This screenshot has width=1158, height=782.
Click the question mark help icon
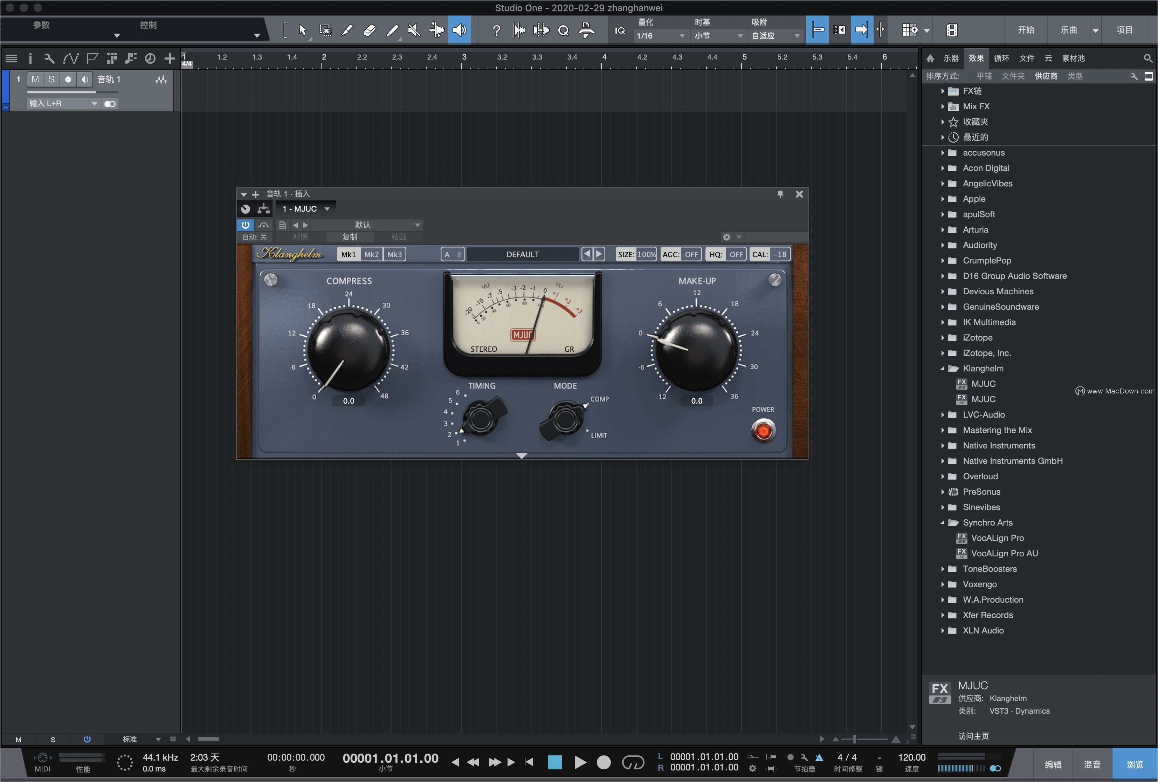(x=496, y=30)
